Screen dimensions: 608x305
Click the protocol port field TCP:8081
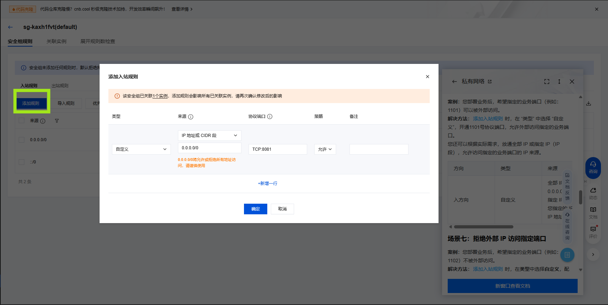coord(278,149)
